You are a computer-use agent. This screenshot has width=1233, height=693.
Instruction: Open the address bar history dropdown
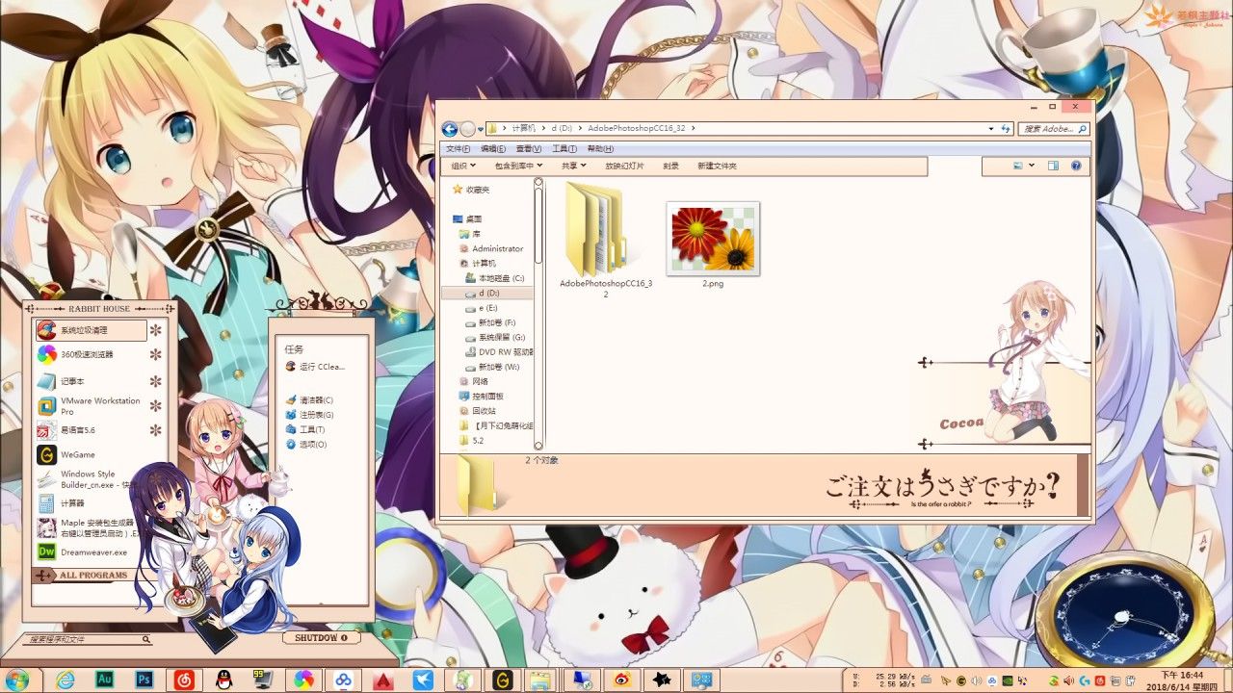click(991, 128)
